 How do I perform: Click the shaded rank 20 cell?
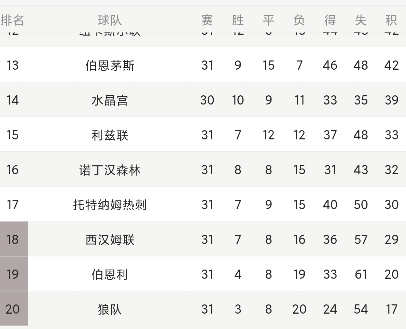tap(13, 309)
